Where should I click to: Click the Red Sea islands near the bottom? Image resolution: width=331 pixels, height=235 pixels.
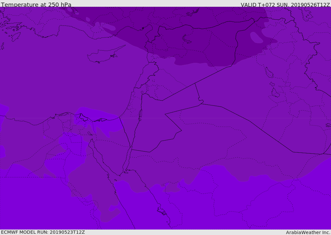[162, 211]
